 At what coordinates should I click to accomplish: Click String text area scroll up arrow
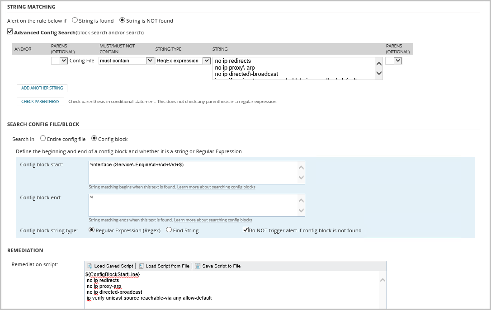379,64
